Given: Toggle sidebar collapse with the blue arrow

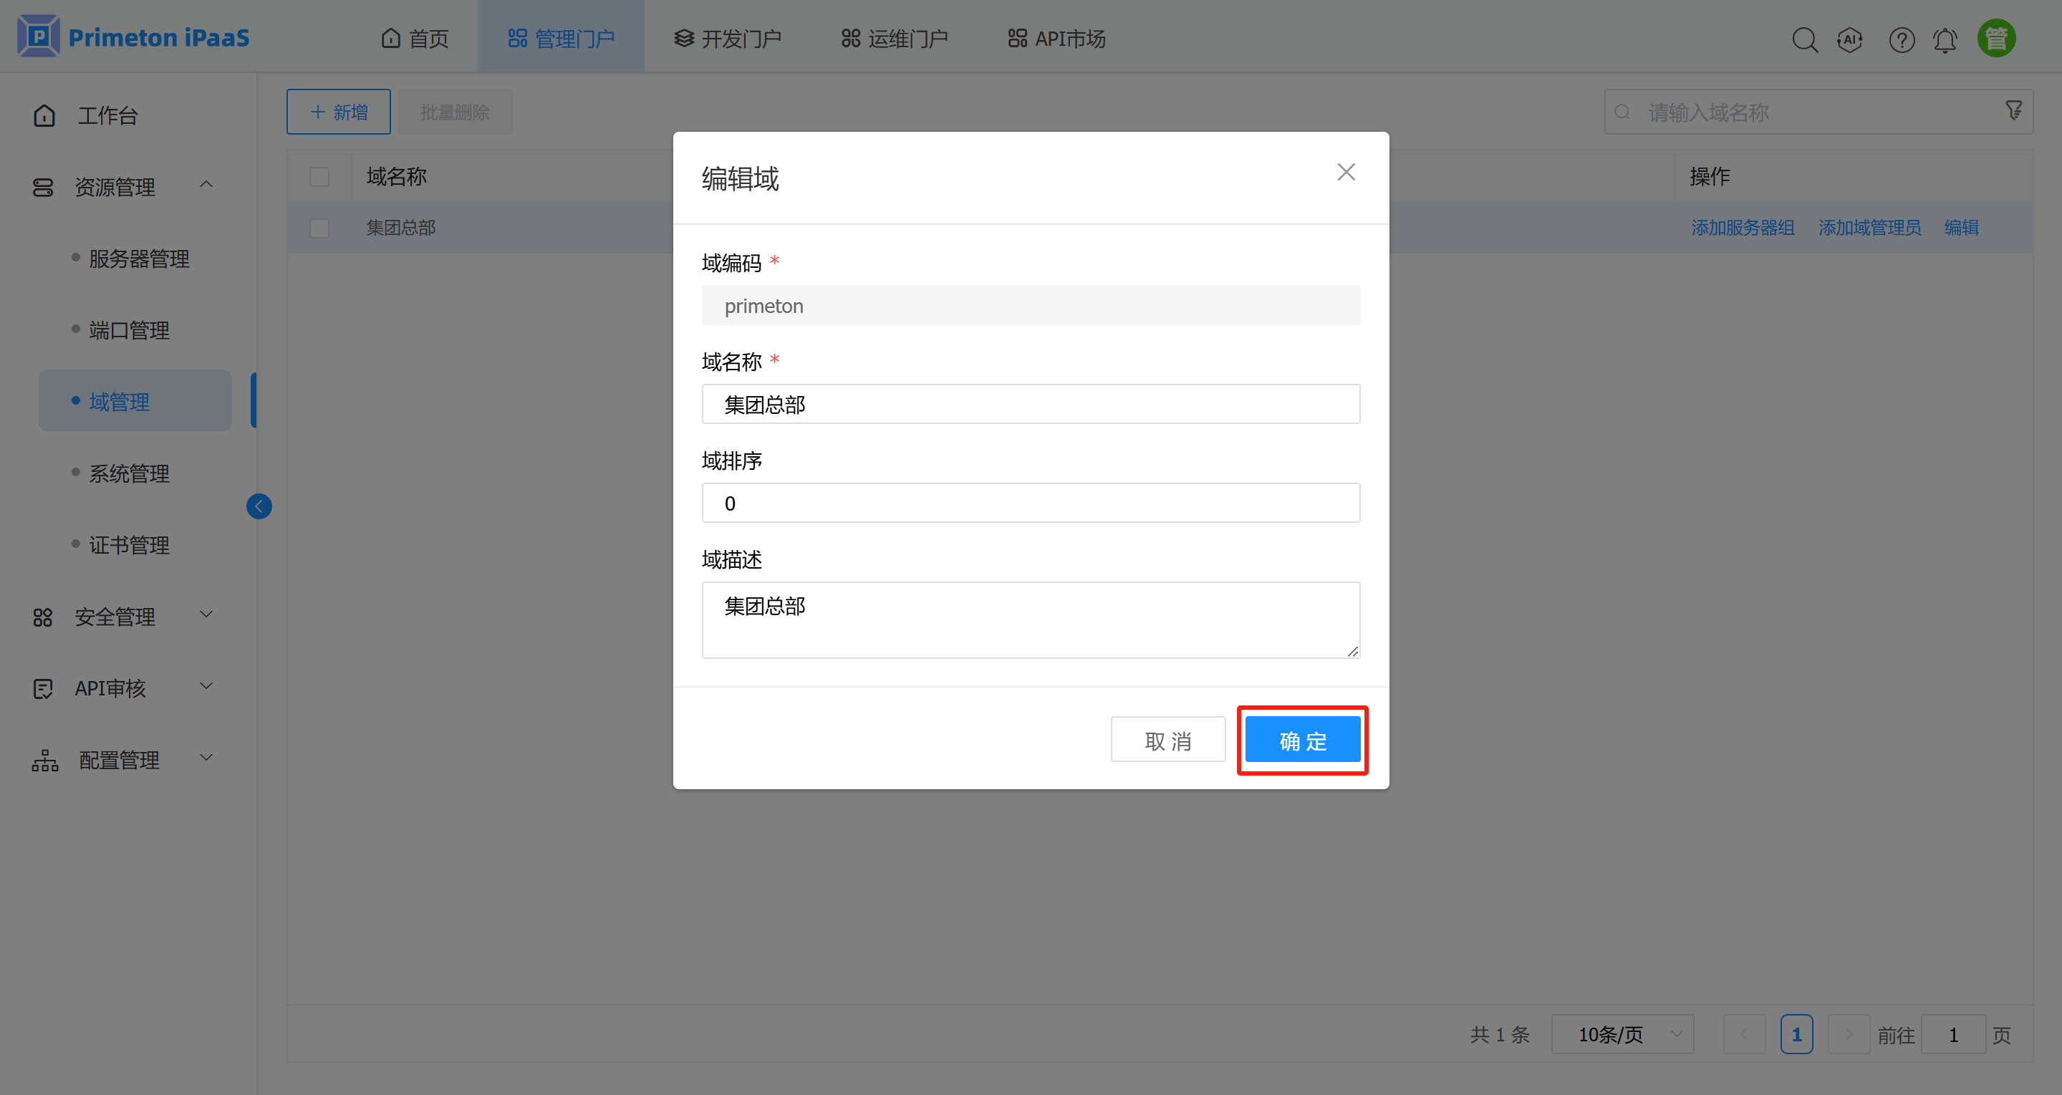Looking at the screenshot, I should 259,506.
